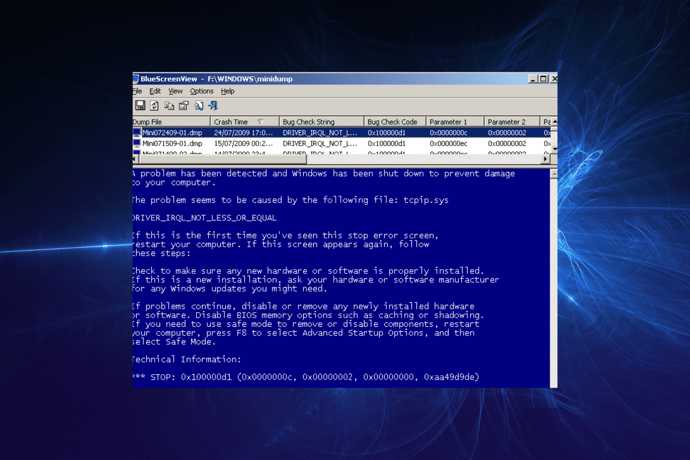Open Properties via the toolbar icon
Viewport: 690px width, 460px height.
(184, 105)
